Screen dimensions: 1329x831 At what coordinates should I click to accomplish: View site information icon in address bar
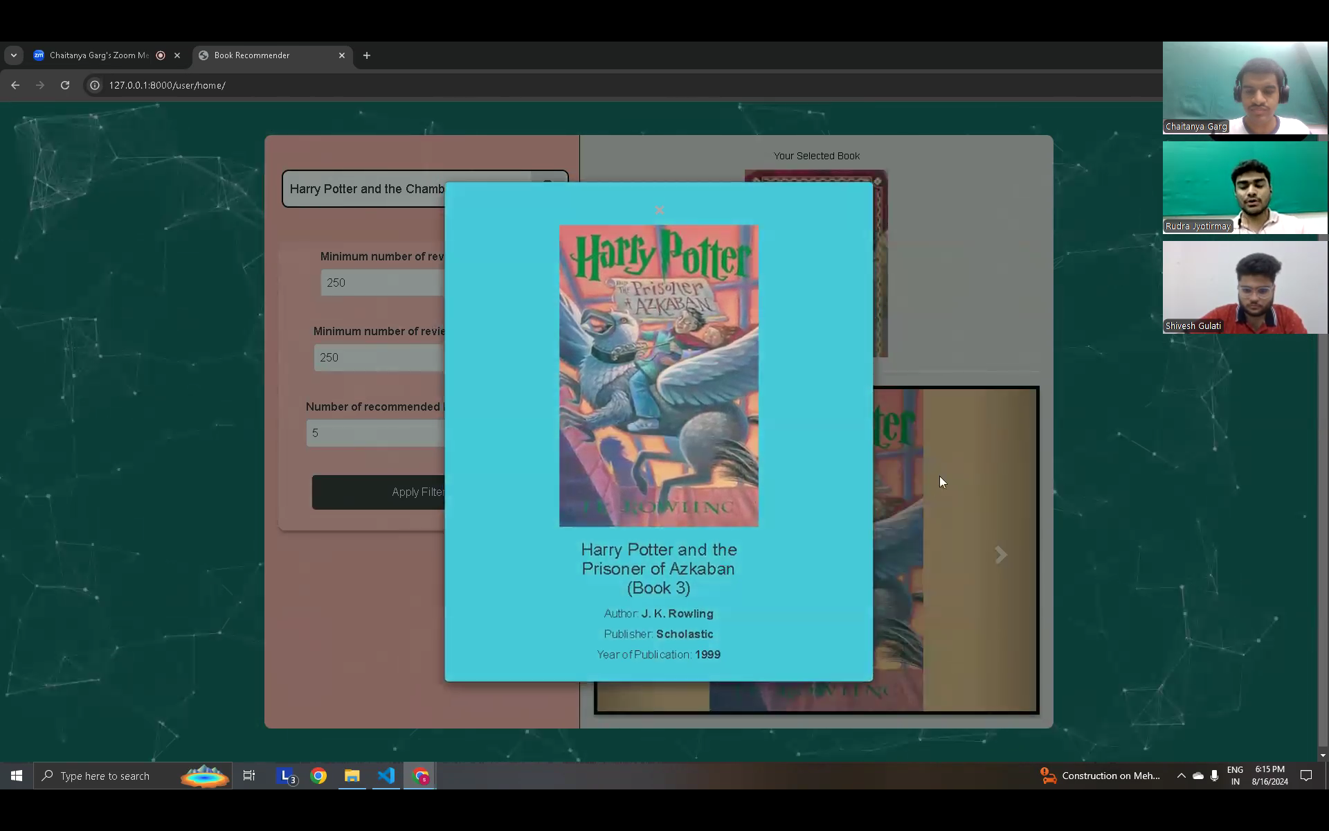[95, 85]
